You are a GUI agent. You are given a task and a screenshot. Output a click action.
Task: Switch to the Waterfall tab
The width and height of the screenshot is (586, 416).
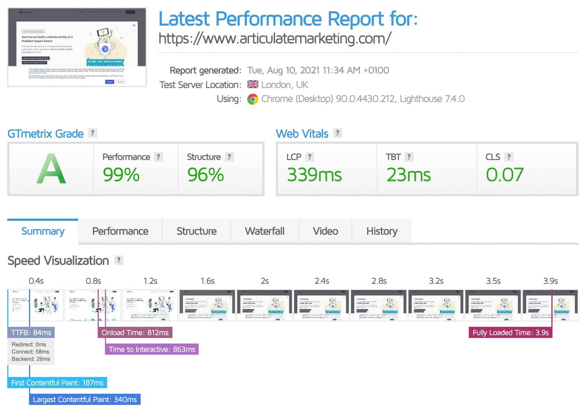coord(264,231)
